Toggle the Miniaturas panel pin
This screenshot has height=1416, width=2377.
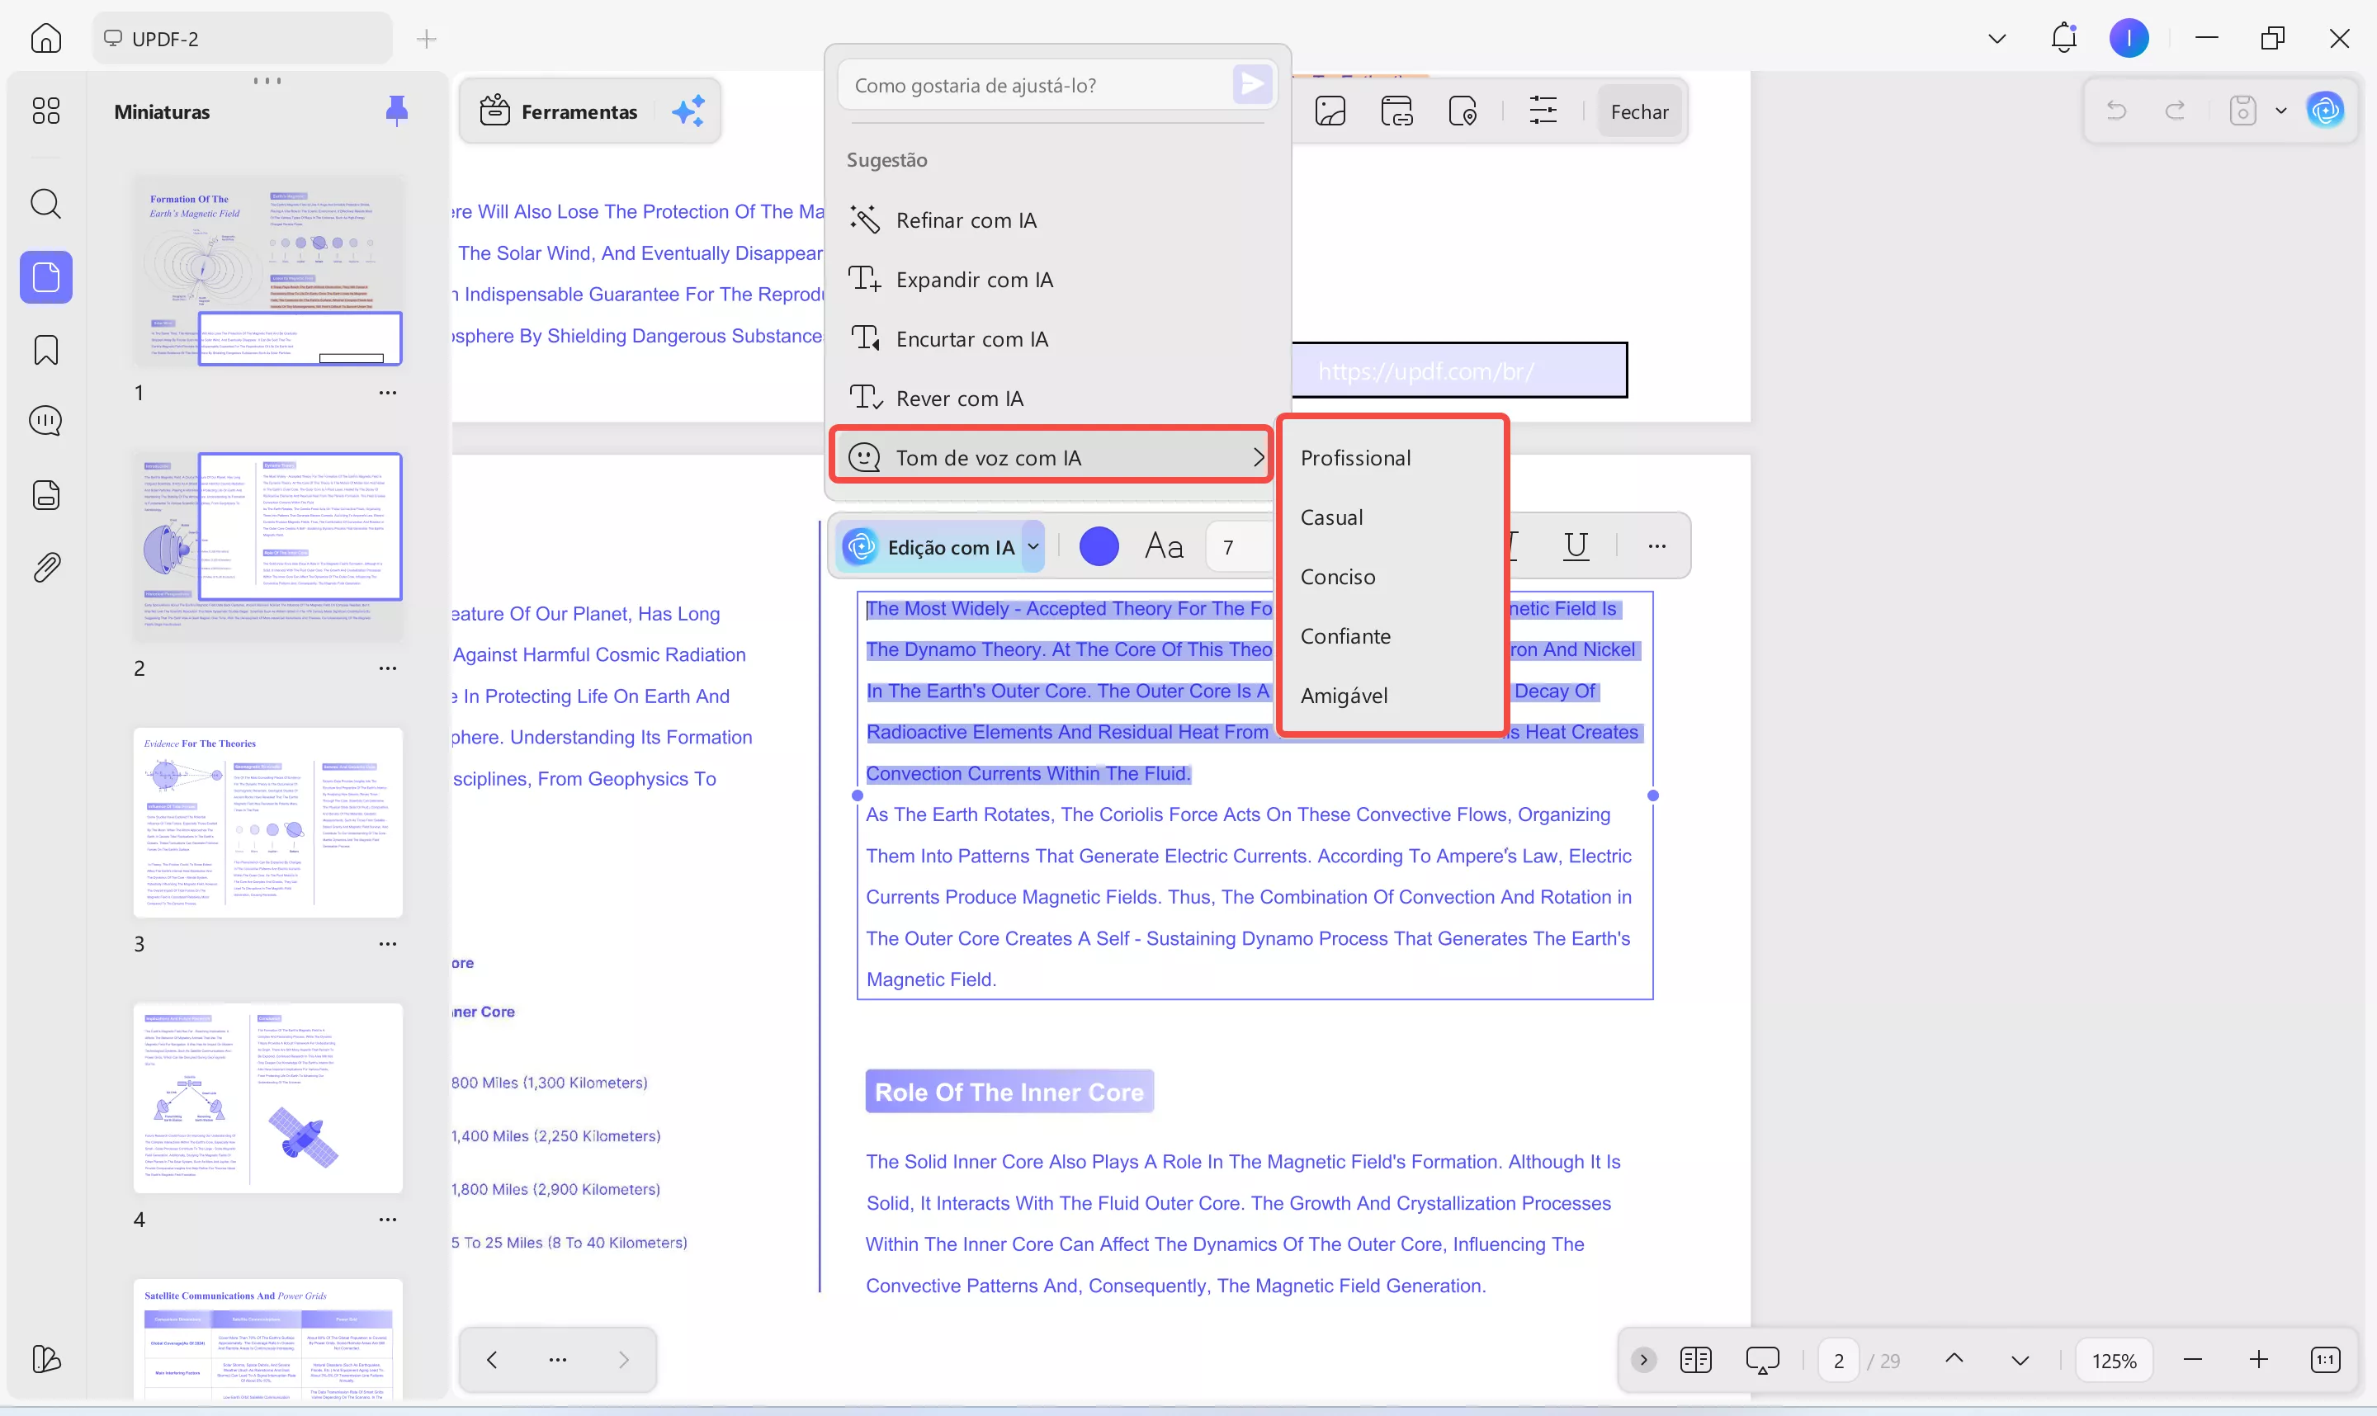click(396, 111)
